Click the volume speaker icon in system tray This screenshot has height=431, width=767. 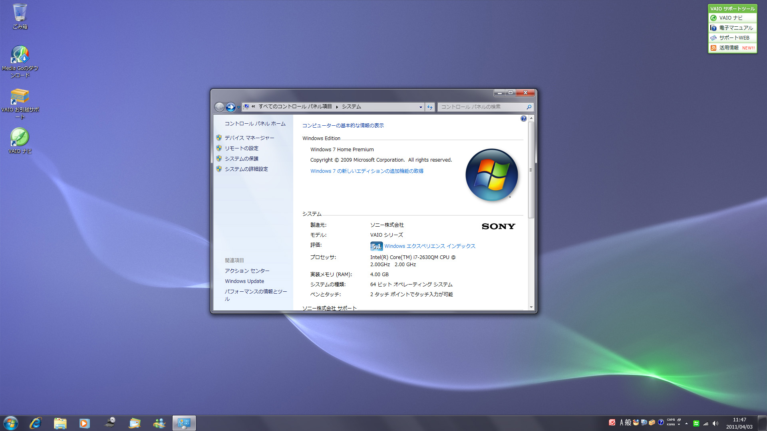pyautogui.click(x=715, y=423)
